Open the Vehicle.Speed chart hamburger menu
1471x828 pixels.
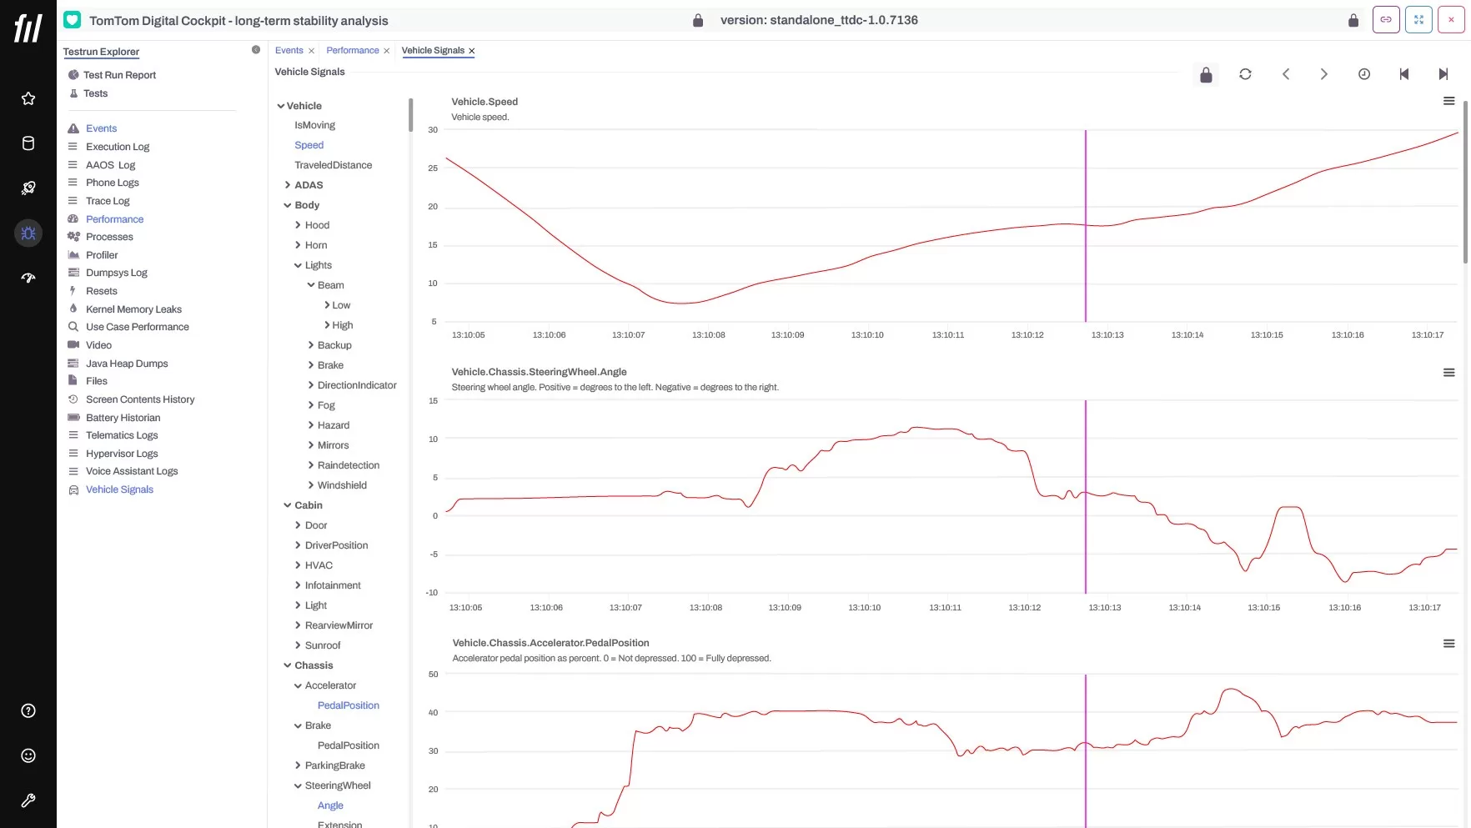[x=1448, y=101]
